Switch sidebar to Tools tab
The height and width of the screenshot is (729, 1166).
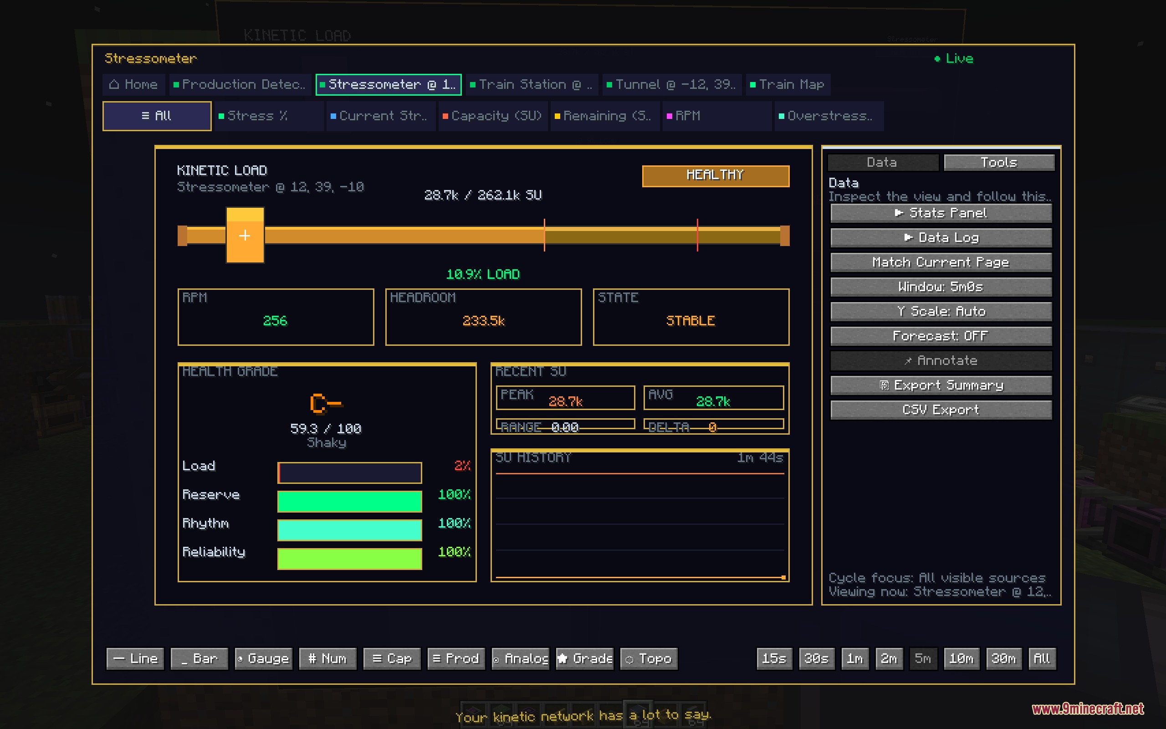(x=999, y=163)
